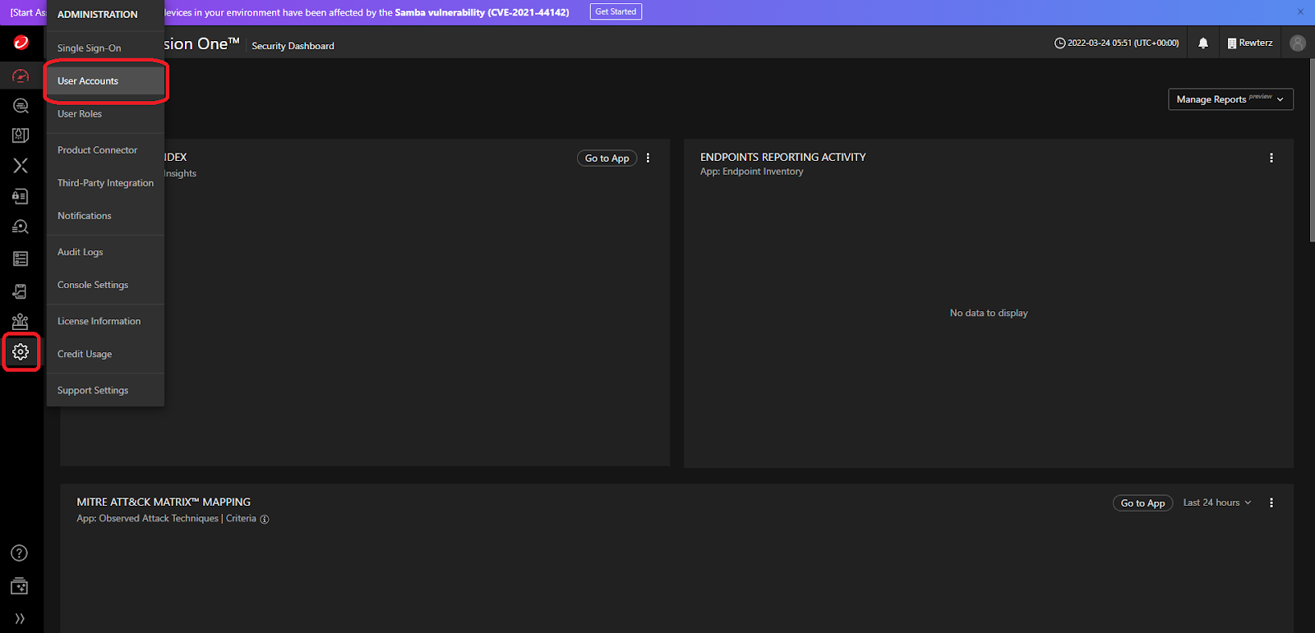The image size is (1315, 633).
Task: Open the search chat-bubble sidebar icon
Action: coord(21,106)
